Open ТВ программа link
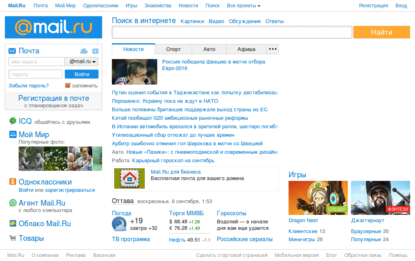The width and height of the screenshot is (415, 261). coord(131,239)
